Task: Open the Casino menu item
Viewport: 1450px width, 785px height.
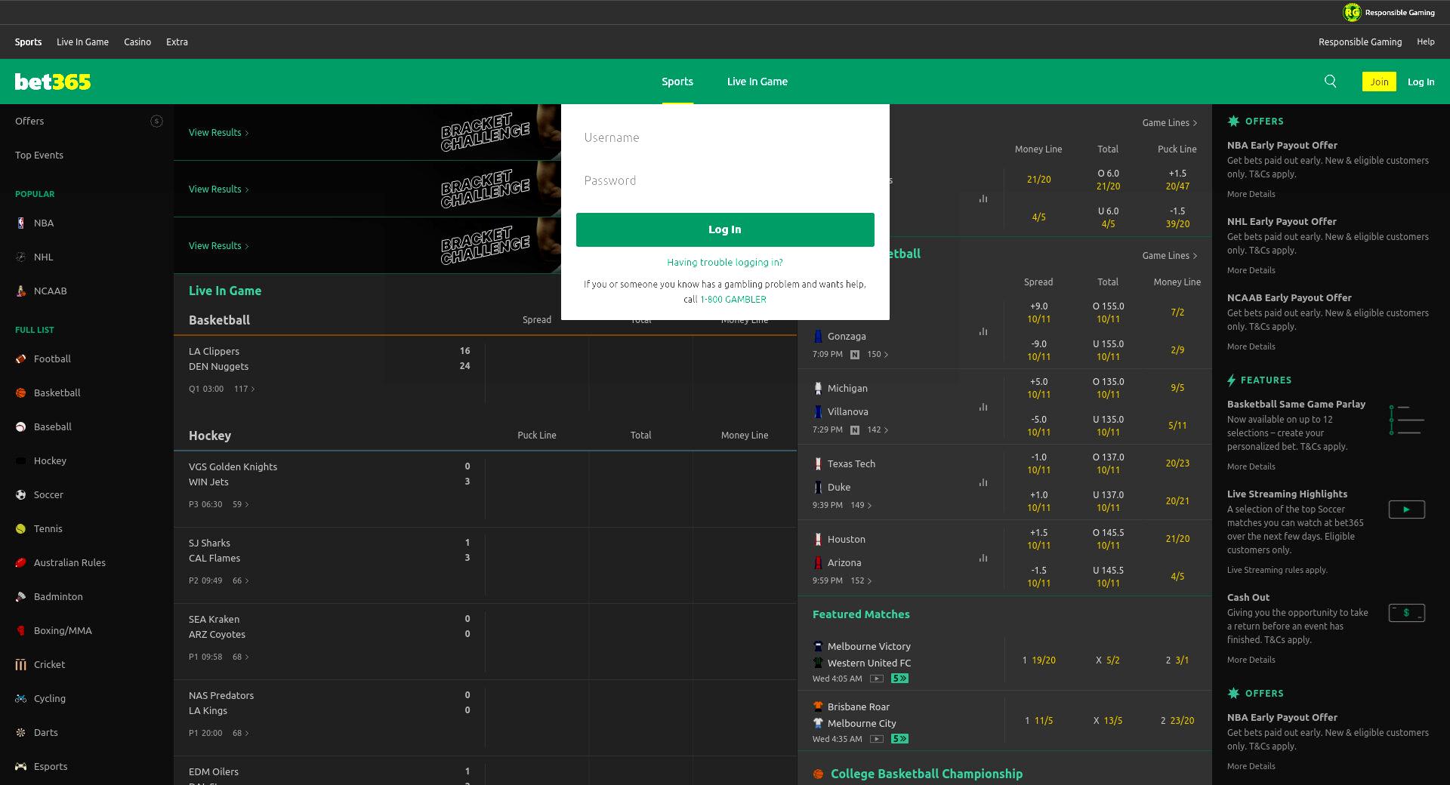Action: [137, 42]
